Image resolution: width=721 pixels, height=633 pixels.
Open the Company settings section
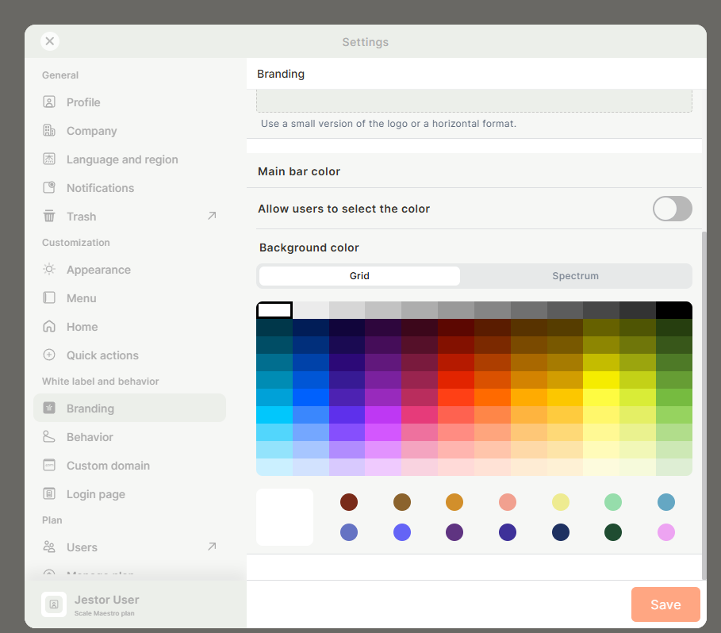(x=129, y=131)
